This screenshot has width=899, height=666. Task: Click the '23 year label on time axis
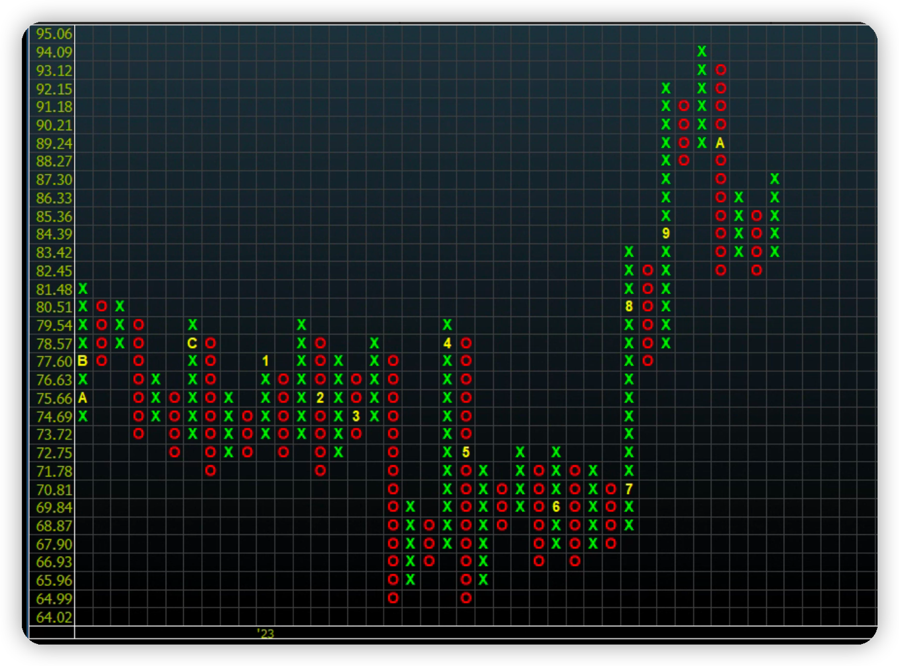[266, 633]
